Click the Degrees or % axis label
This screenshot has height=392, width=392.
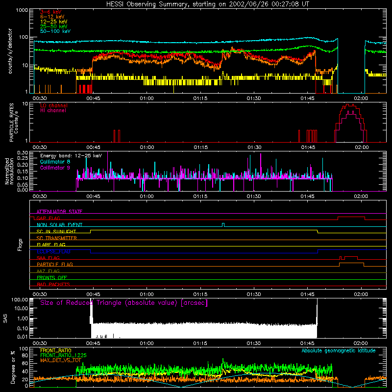click(13, 367)
